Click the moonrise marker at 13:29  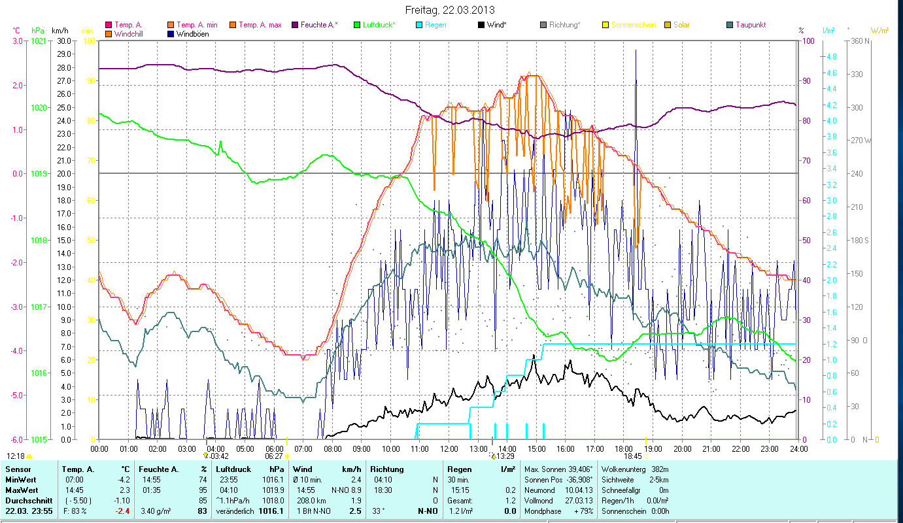[492, 456]
